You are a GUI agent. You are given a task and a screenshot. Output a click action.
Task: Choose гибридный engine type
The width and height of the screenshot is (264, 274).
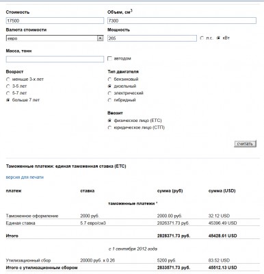click(109, 100)
